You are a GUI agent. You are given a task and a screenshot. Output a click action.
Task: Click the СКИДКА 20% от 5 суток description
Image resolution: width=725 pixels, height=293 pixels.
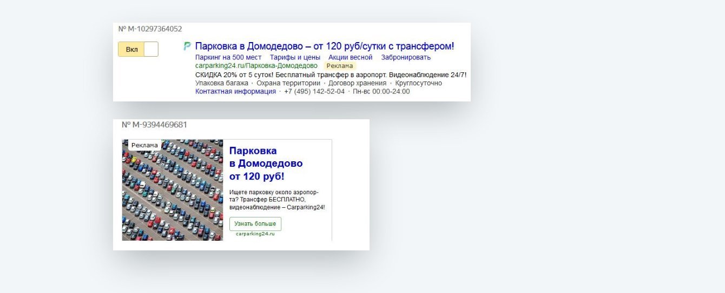[x=331, y=74]
